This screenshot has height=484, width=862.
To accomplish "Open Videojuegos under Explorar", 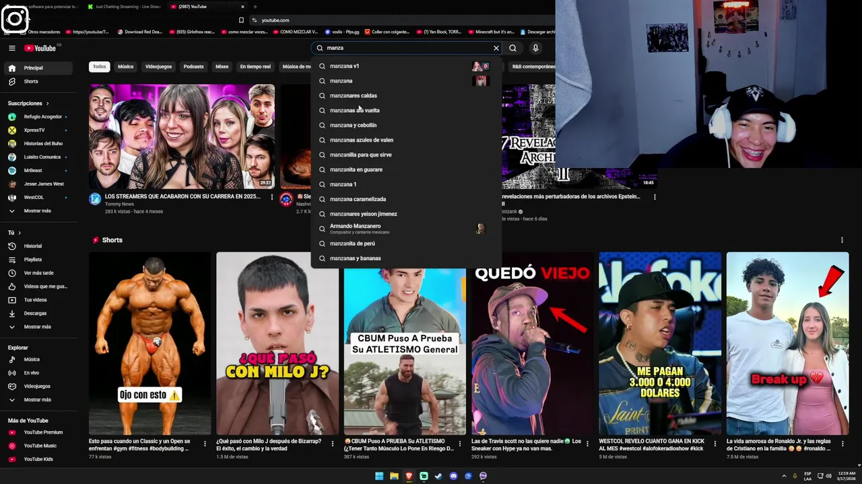I will [x=39, y=387].
